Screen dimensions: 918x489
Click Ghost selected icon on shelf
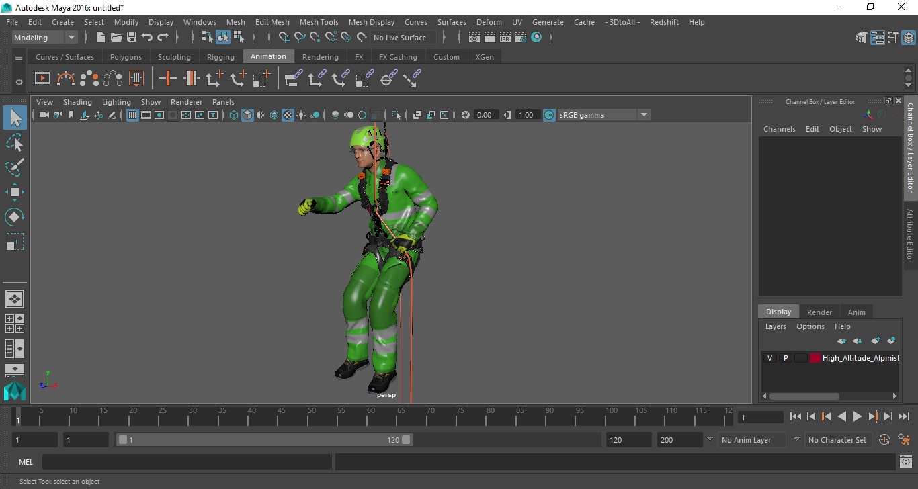89,79
